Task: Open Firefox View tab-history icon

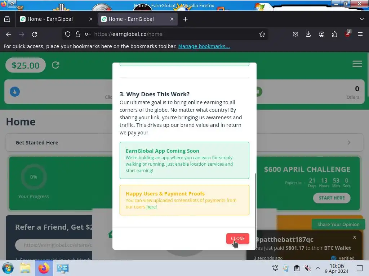Action: 7,19
